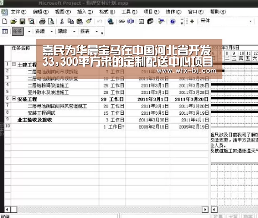Cut selection with the scissors icon

coord(62,21)
